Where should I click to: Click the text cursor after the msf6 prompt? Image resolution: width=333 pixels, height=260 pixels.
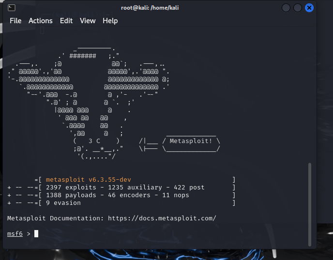pos(36,234)
